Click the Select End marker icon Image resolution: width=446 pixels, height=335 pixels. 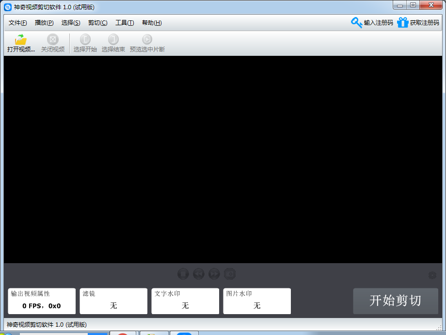[x=113, y=40]
